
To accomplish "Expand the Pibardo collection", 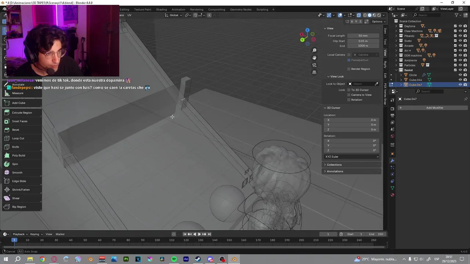I will [396, 36].
